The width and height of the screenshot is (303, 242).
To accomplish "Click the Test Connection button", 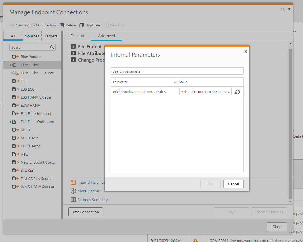I will [x=86, y=212].
